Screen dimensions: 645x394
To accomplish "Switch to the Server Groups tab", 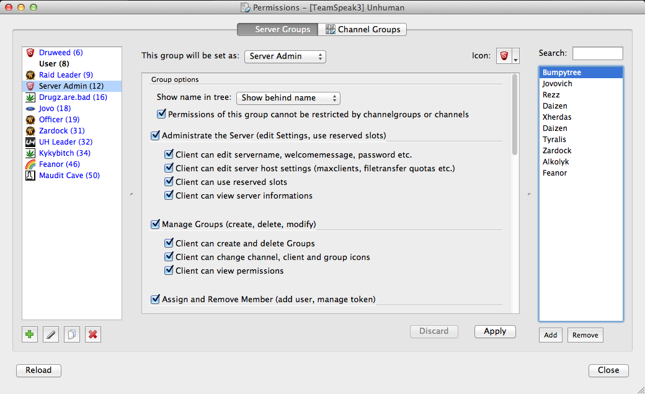I will coord(278,29).
